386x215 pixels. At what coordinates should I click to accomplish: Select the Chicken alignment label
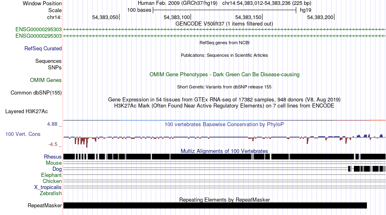52,181
